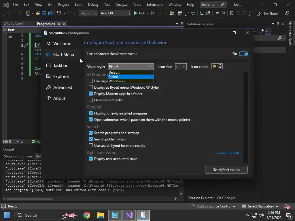Image resolution: width=295 pixels, height=221 pixels.
Task: Increase Icon count with up arrow
Action: 220,65
